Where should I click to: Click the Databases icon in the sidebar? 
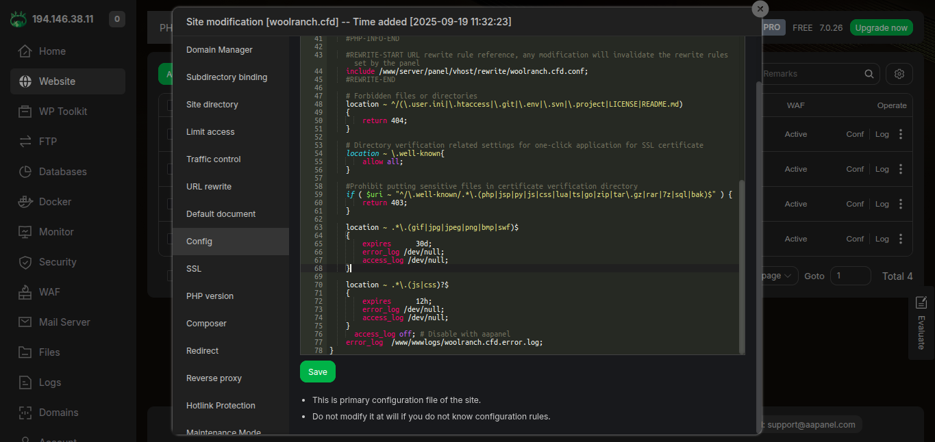point(25,172)
